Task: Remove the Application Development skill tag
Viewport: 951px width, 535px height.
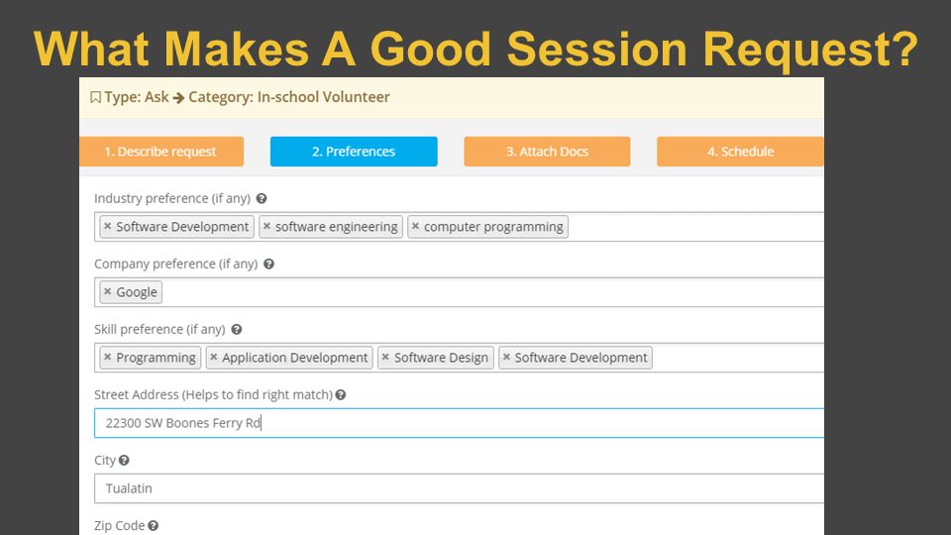Action: coord(214,358)
